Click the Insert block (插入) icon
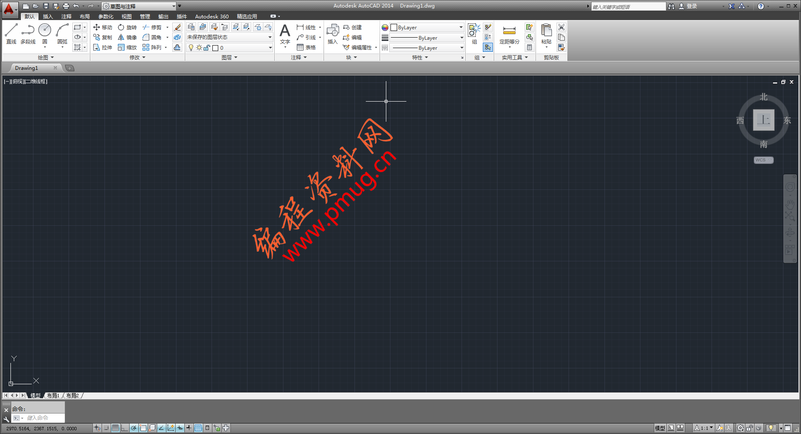This screenshot has height=434, width=801. pyautogui.click(x=332, y=33)
